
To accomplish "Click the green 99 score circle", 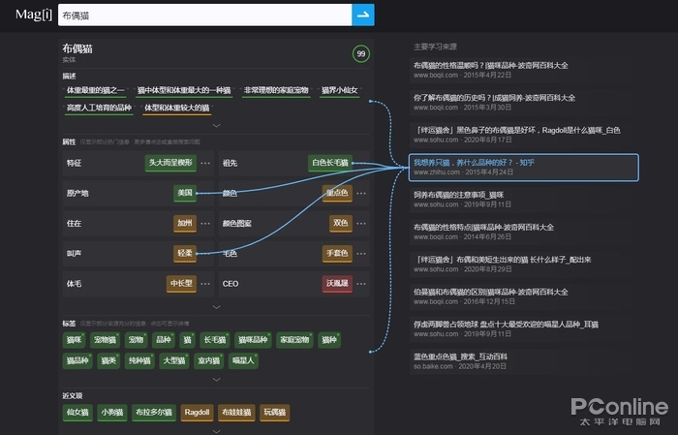I will pos(361,54).
